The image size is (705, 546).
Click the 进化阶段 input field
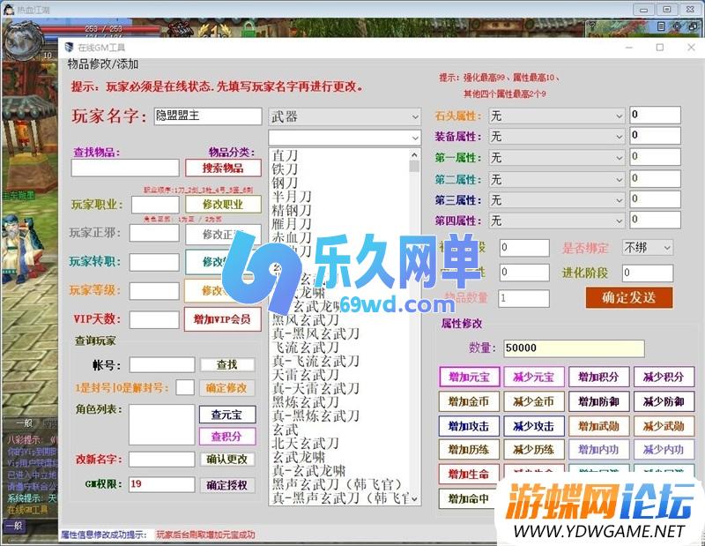648,273
